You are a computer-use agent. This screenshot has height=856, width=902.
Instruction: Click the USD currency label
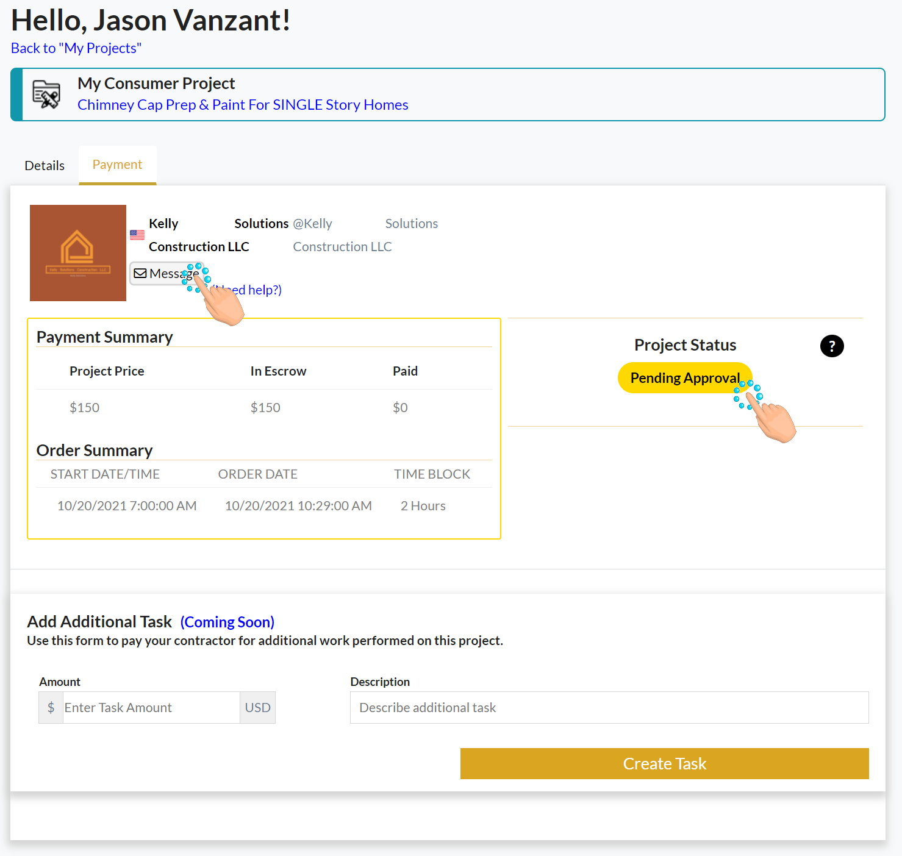pos(257,707)
